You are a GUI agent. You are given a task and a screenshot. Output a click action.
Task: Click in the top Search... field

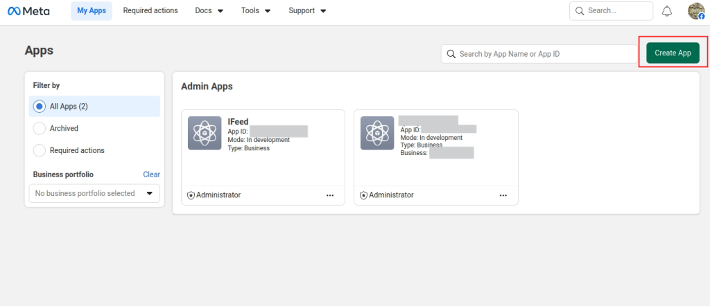point(612,11)
